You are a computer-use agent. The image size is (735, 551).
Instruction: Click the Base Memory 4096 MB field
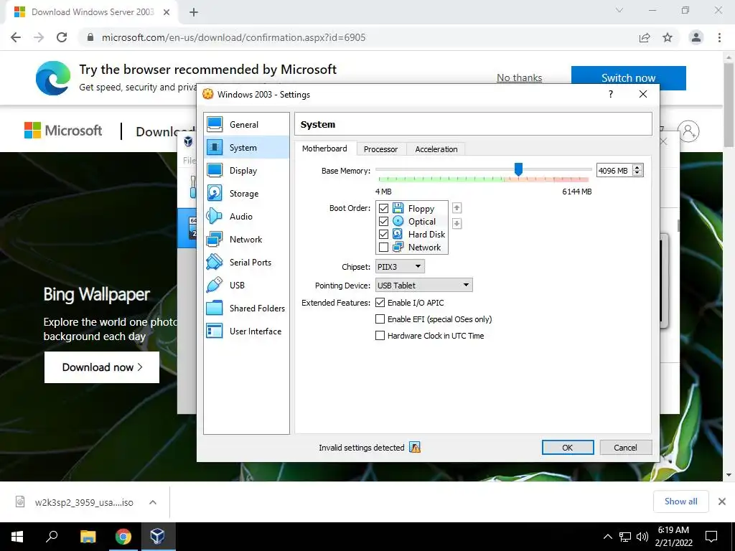(614, 171)
